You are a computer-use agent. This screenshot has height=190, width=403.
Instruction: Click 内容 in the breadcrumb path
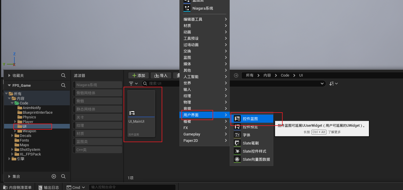coord(267,75)
